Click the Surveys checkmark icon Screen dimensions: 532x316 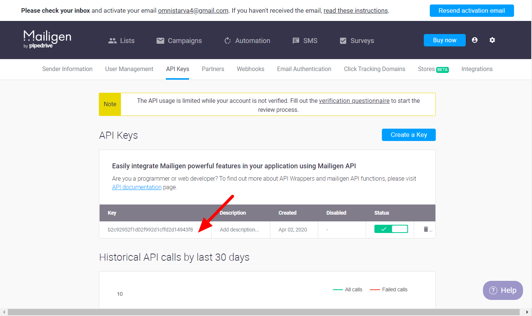(343, 41)
